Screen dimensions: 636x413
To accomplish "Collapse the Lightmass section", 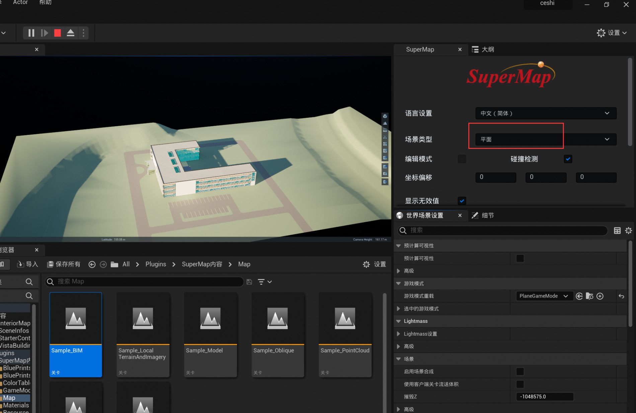I will [x=398, y=321].
